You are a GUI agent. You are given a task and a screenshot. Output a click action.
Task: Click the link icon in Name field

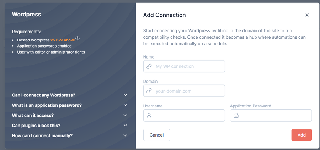149,66
